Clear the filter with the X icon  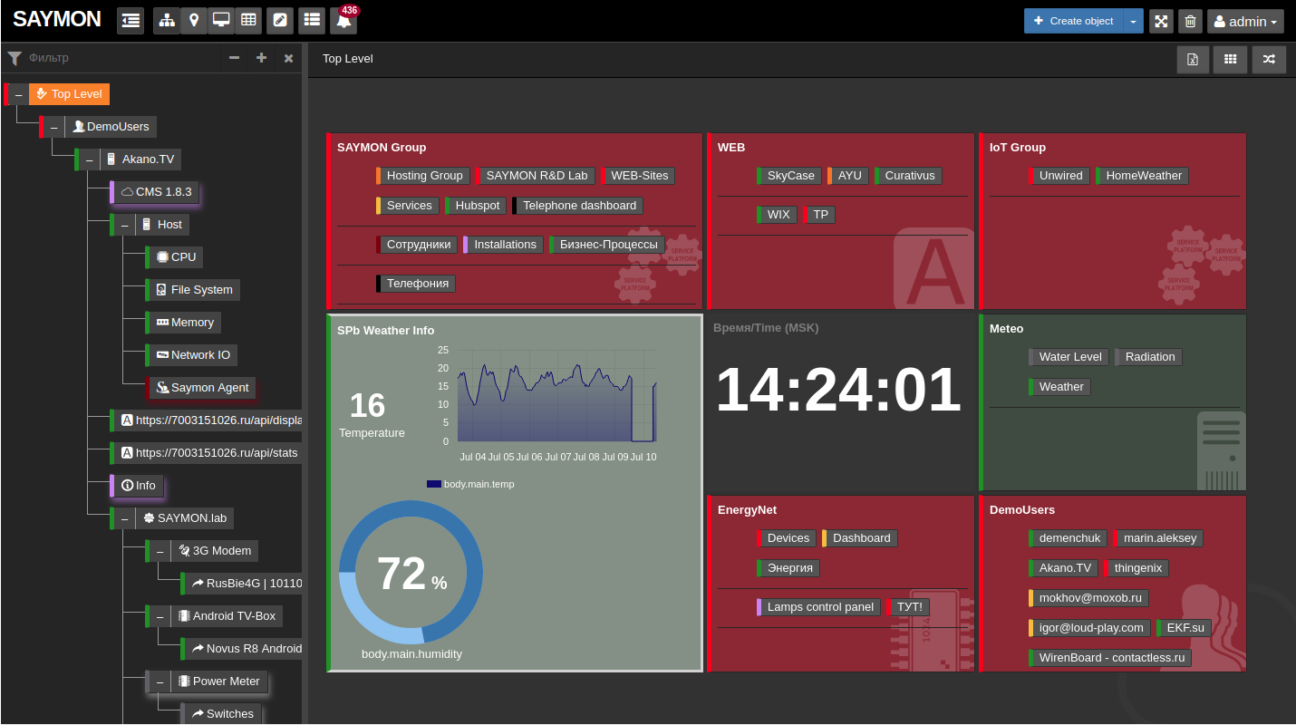(x=288, y=58)
